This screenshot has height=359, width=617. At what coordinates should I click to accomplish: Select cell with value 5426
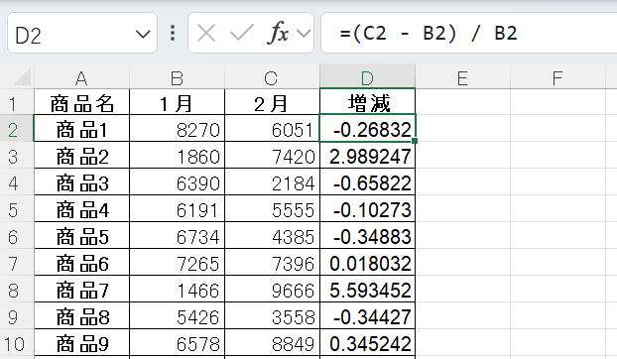point(178,315)
